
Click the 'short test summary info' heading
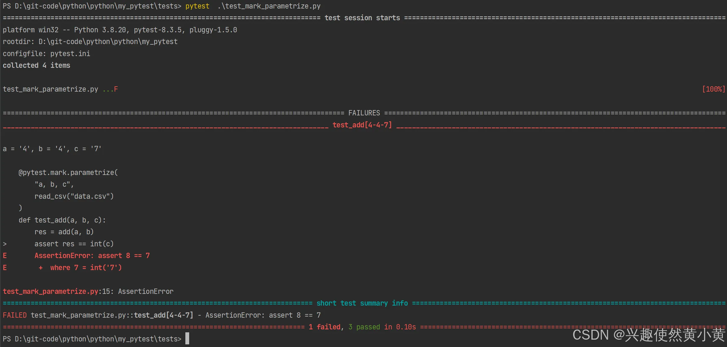362,303
